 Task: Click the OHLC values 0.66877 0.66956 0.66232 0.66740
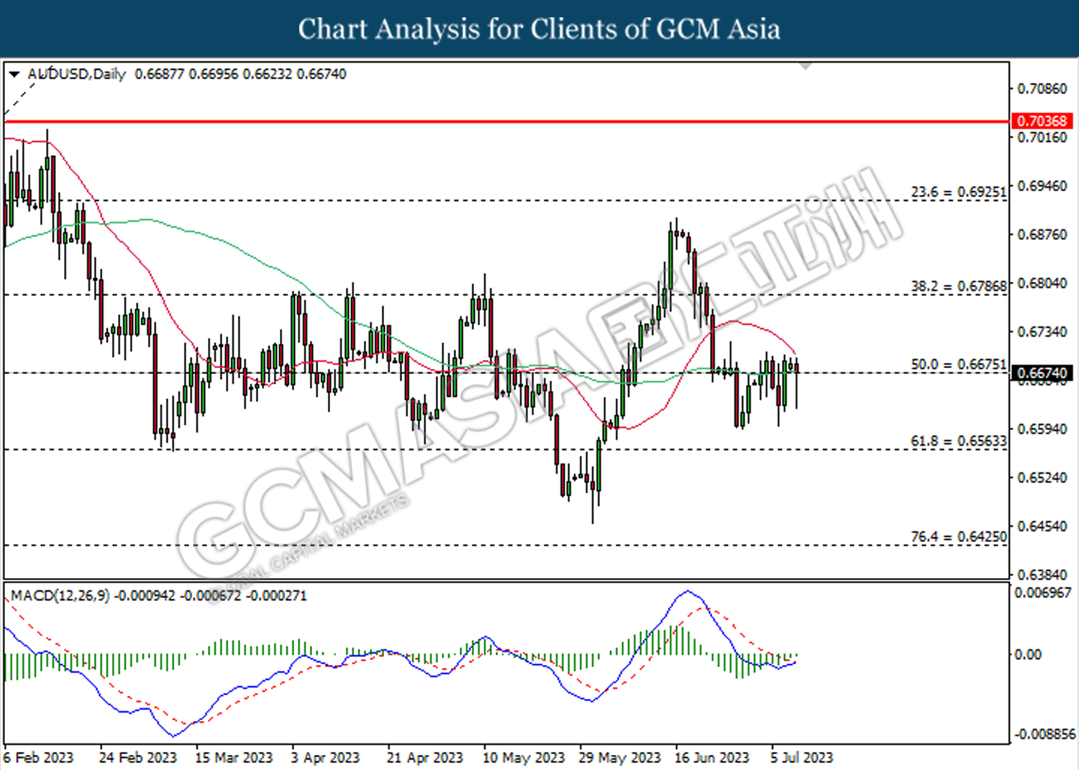point(240,74)
